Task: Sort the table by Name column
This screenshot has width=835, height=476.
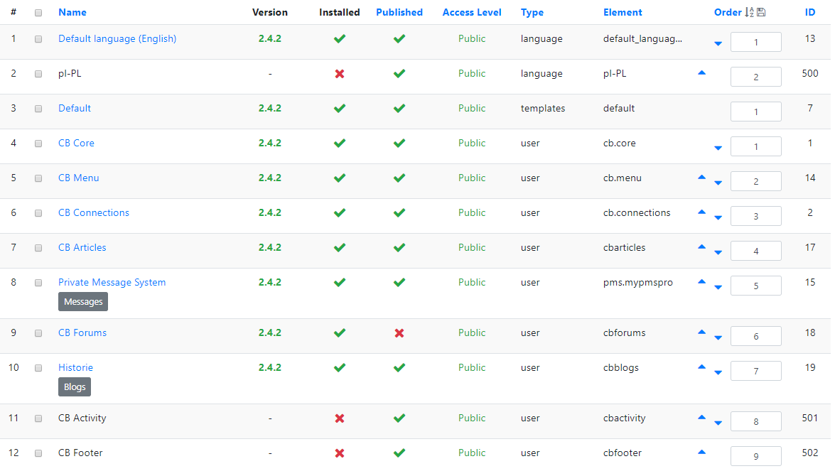Action: point(72,12)
